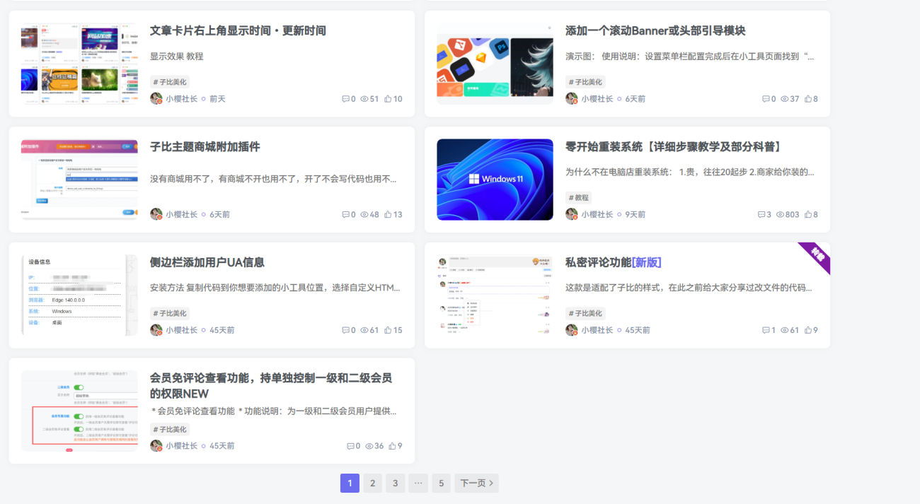Click the thumbs-up icon on "私密评论功能"
920x504 pixels.
(807, 330)
